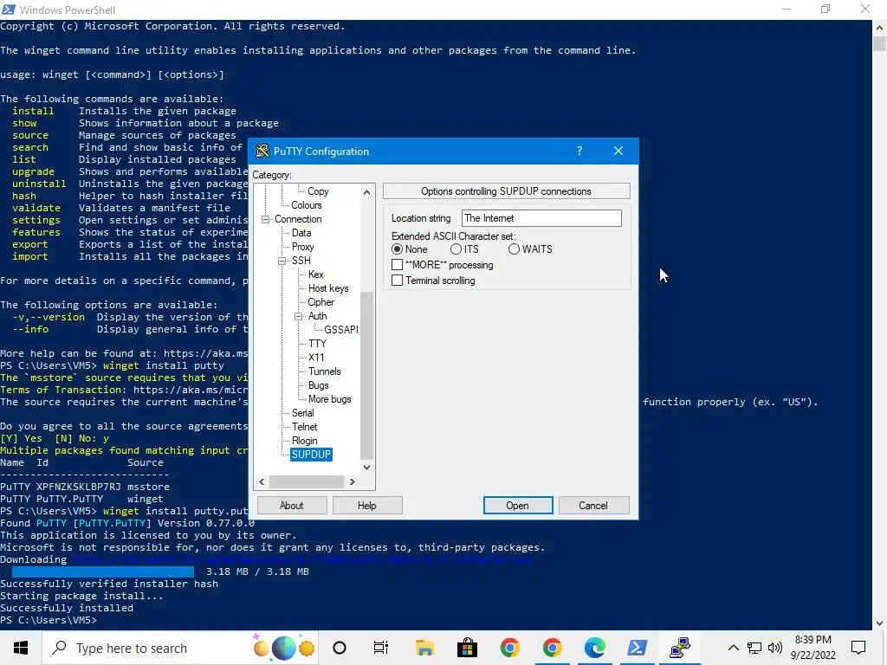Select Telnet in the category tree

[304, 427]
